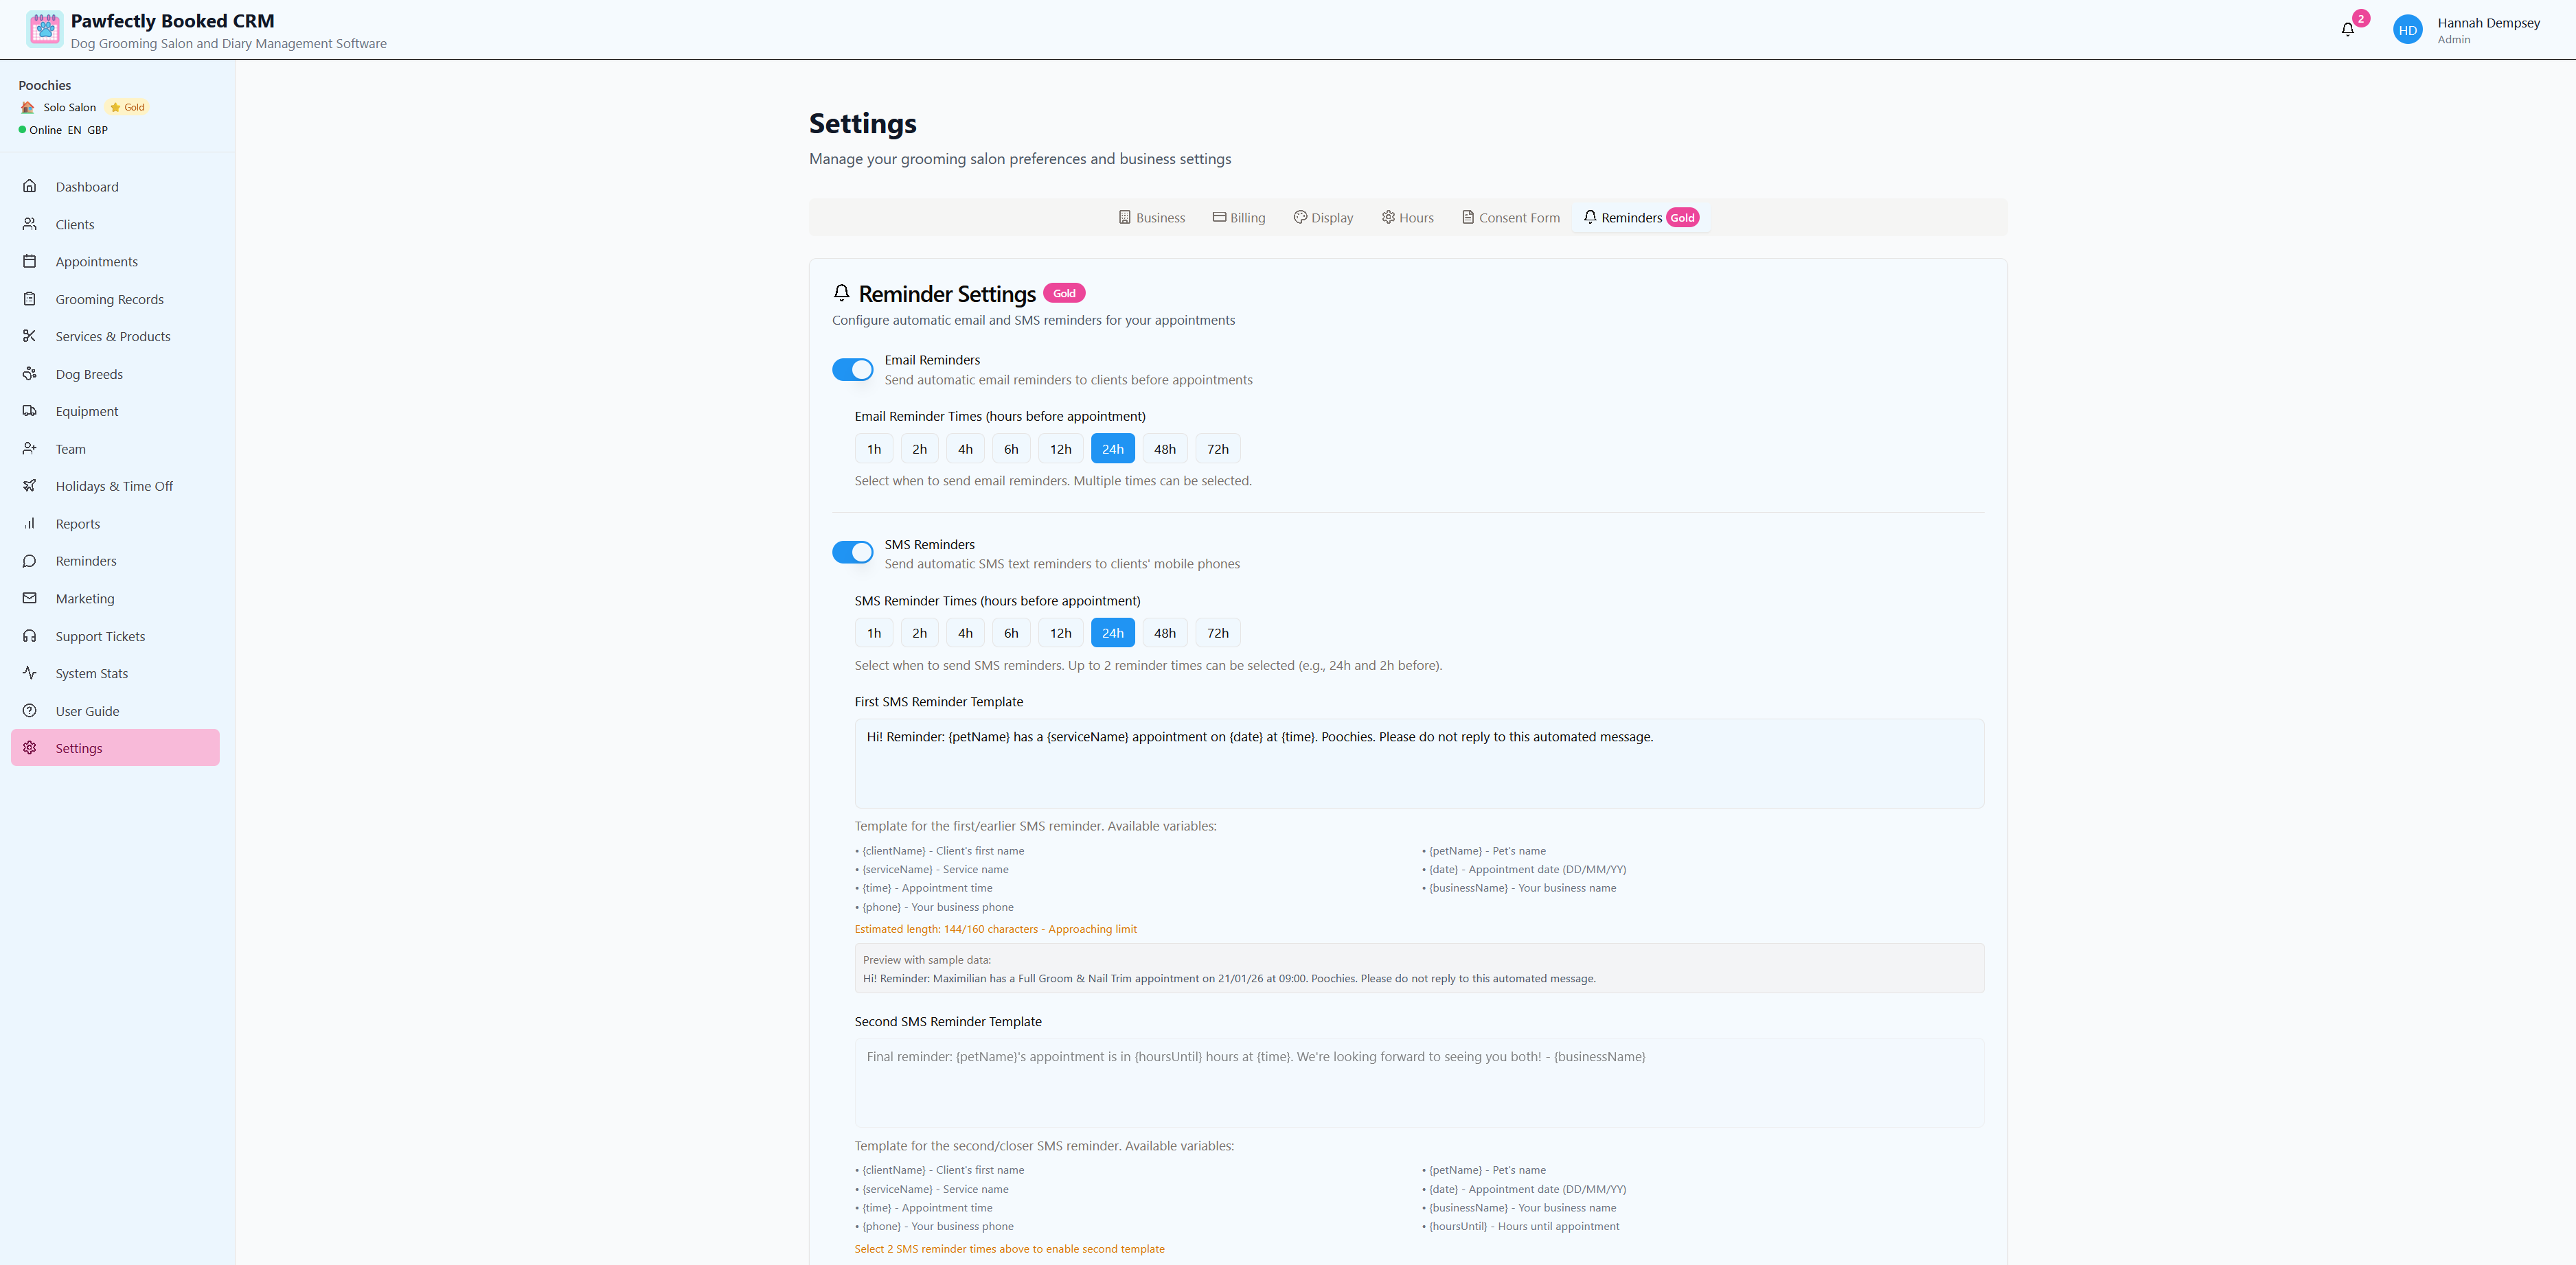Image resolution: width=2576 pixels, height=1265 pixels.
Task: Click the Equipment truck icon
Action: pos(30,410)
